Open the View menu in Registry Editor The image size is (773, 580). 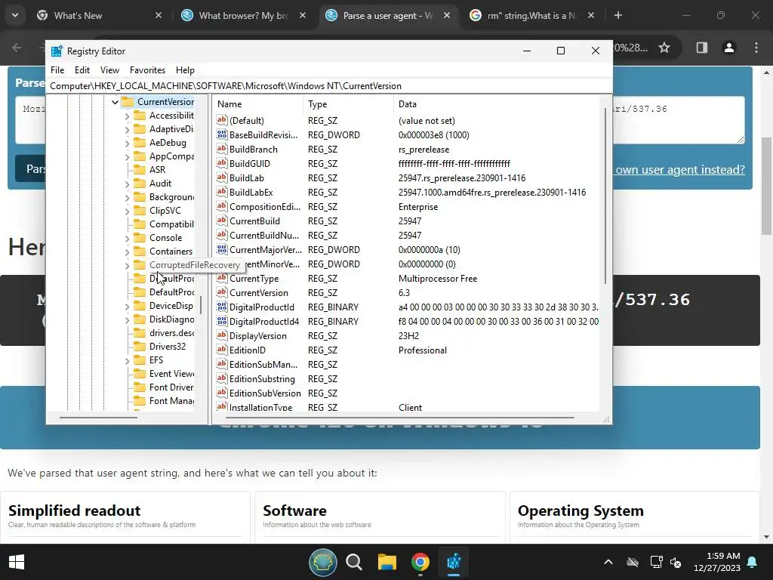109,70
